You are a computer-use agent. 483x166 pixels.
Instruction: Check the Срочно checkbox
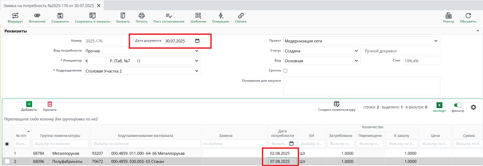tap(285, 71)
